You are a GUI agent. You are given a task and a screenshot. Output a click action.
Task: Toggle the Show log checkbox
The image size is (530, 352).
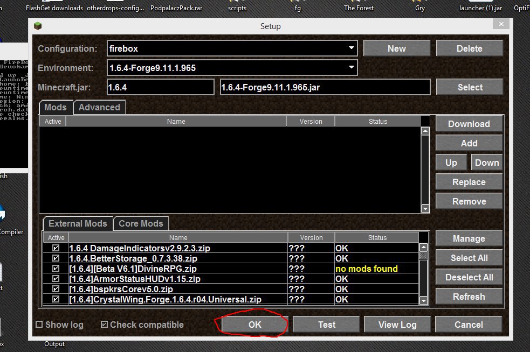click(x=39, y=325)
